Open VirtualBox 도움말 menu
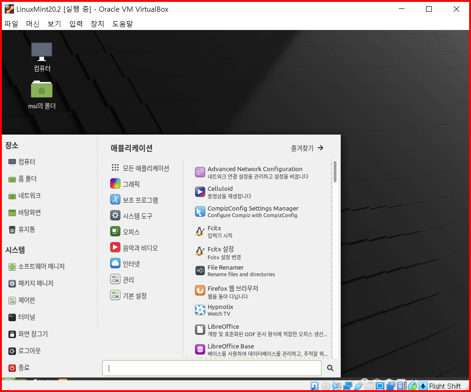 122,24
